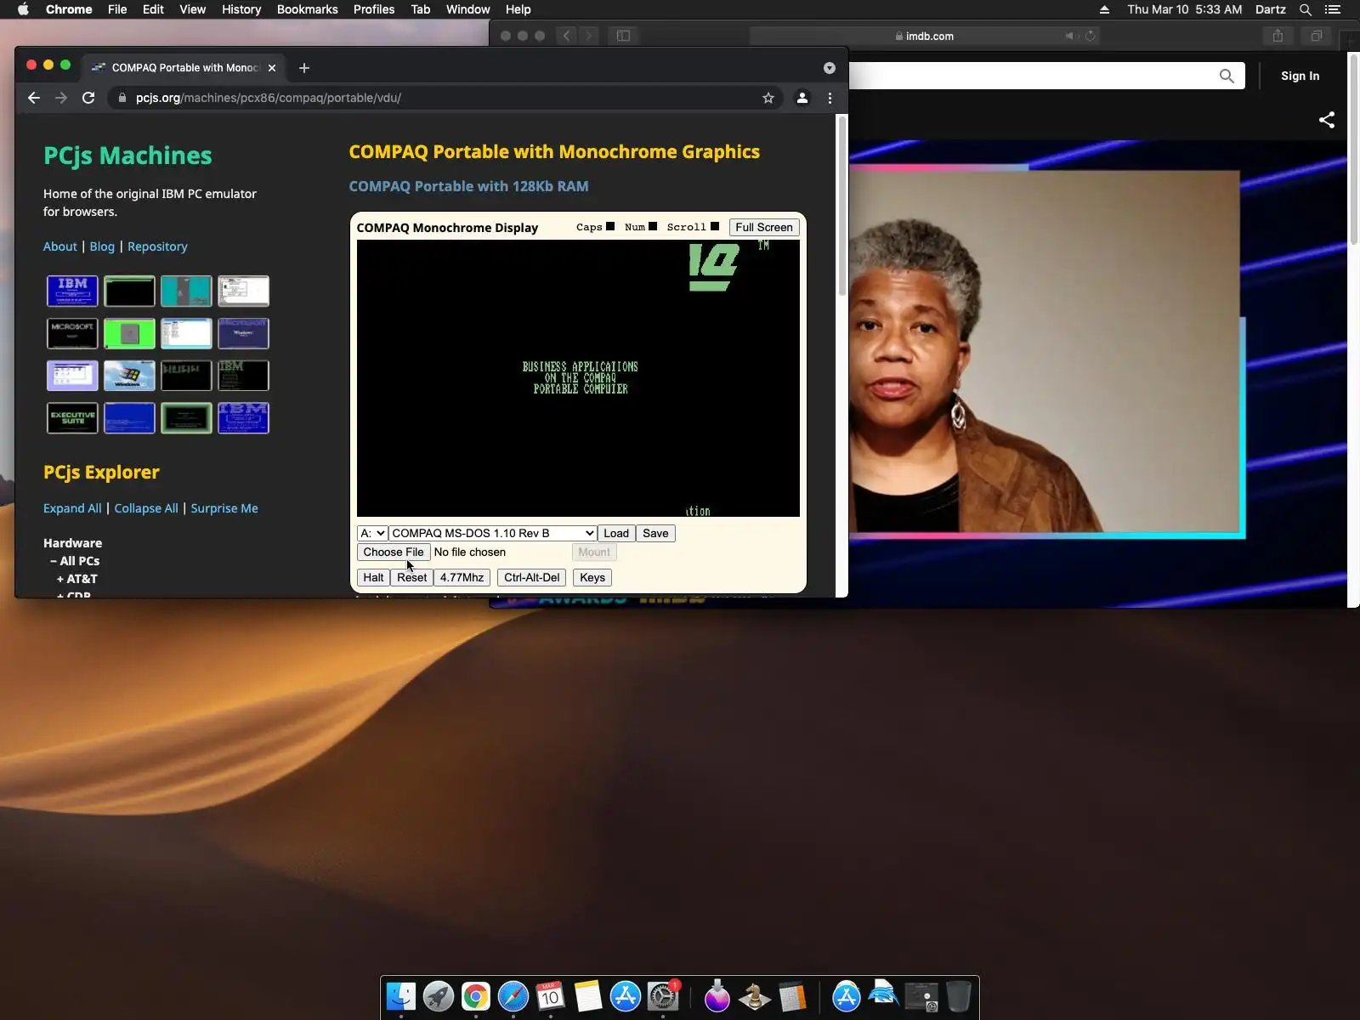This screenshot has height=1020, width=1360.
Task: Click the Keys button
Action: [592, 577]
